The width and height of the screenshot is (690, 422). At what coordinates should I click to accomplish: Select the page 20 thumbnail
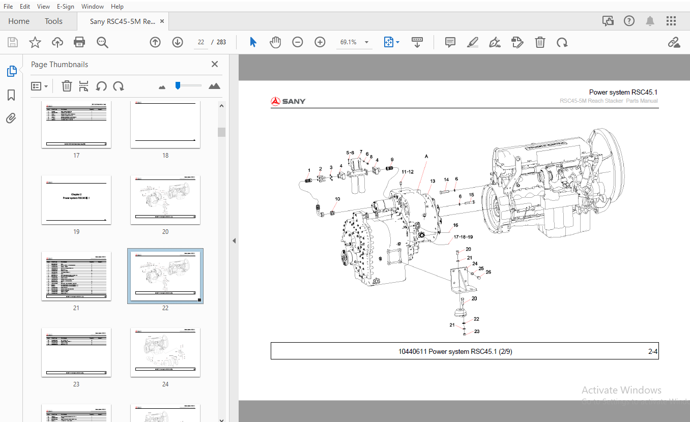(165, 200)
